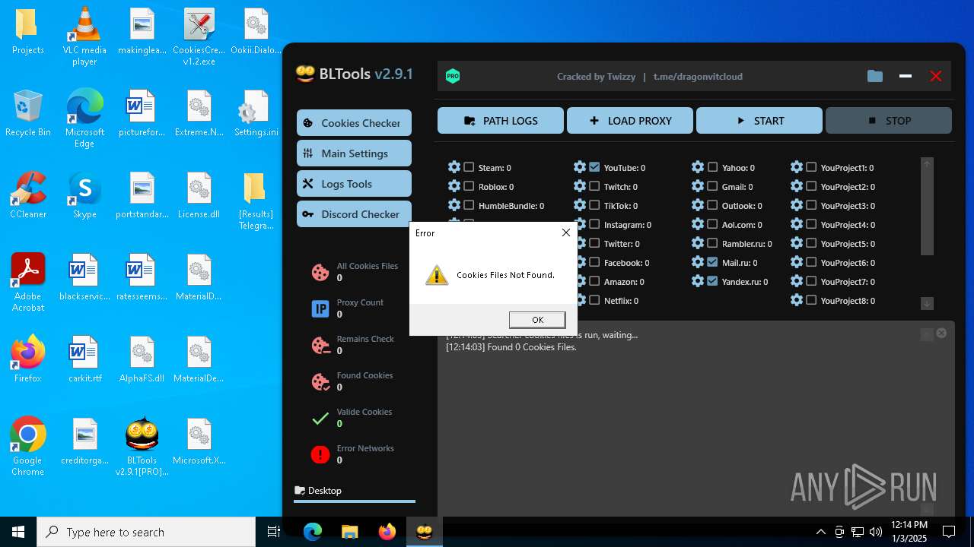This screenshot has height=547, width=974.
Task: Click the Proxy Count stat
Action: pyautogui.click(x=348, y=308)
